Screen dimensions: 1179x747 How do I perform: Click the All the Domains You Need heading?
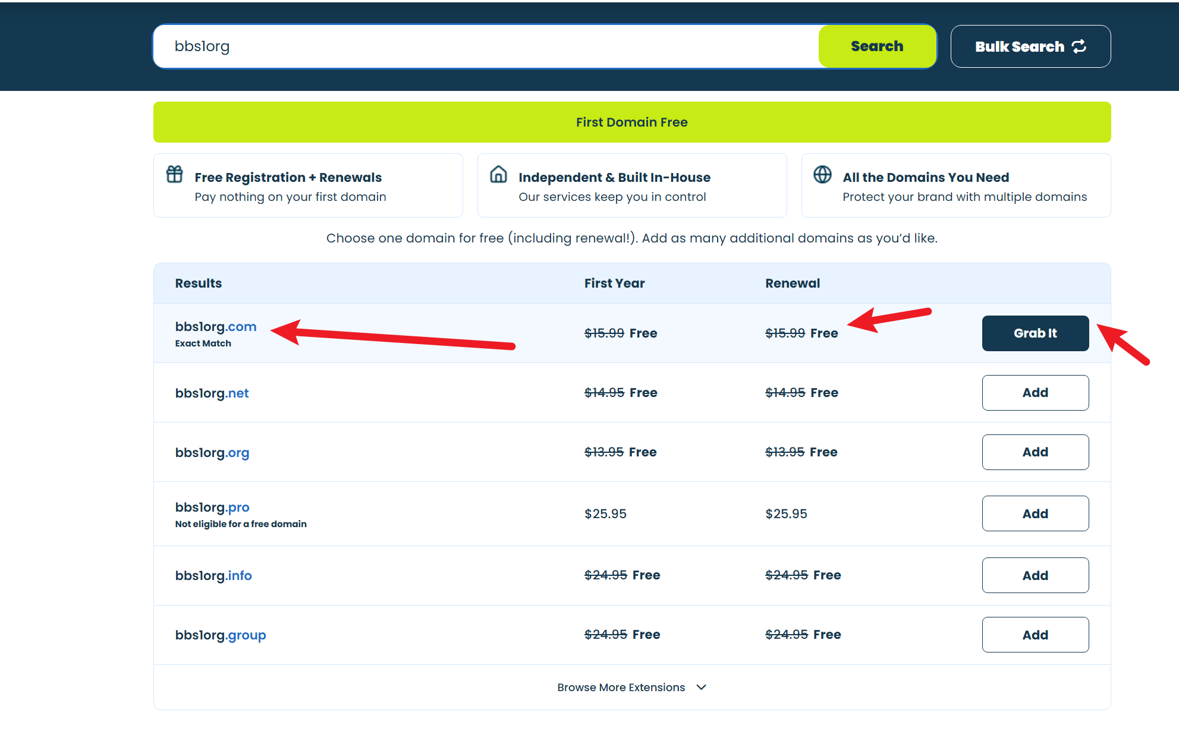tap(926, 177)
